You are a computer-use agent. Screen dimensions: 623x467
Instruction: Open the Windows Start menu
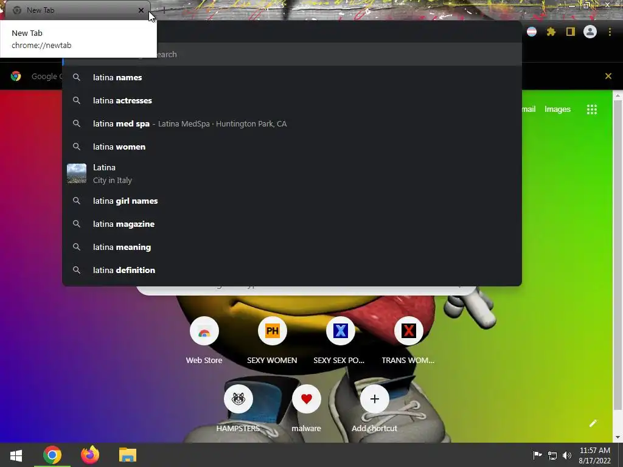pyautogui.click(x=16, y=455)
